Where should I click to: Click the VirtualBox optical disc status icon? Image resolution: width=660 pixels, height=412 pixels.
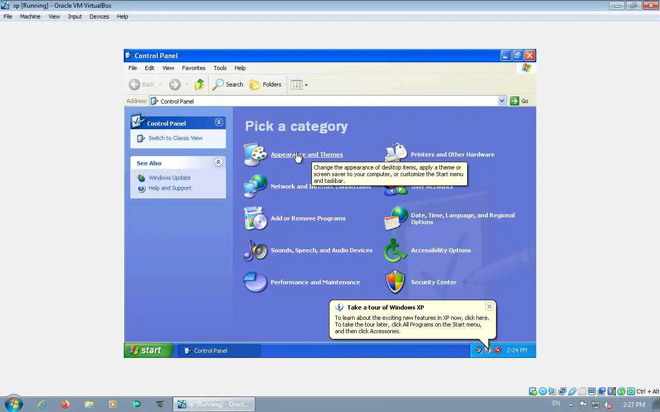(x=542, y=391)
